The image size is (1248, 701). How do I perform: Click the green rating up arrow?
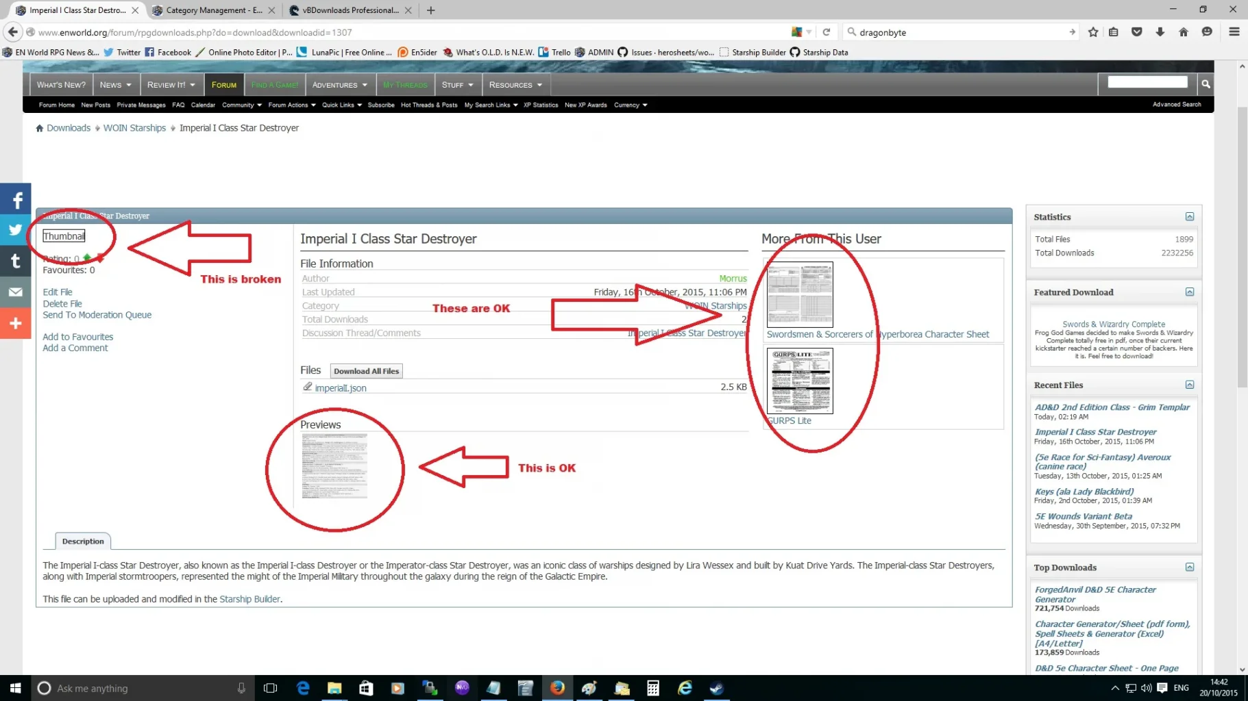pyautogui.click(x=87, y=258)
